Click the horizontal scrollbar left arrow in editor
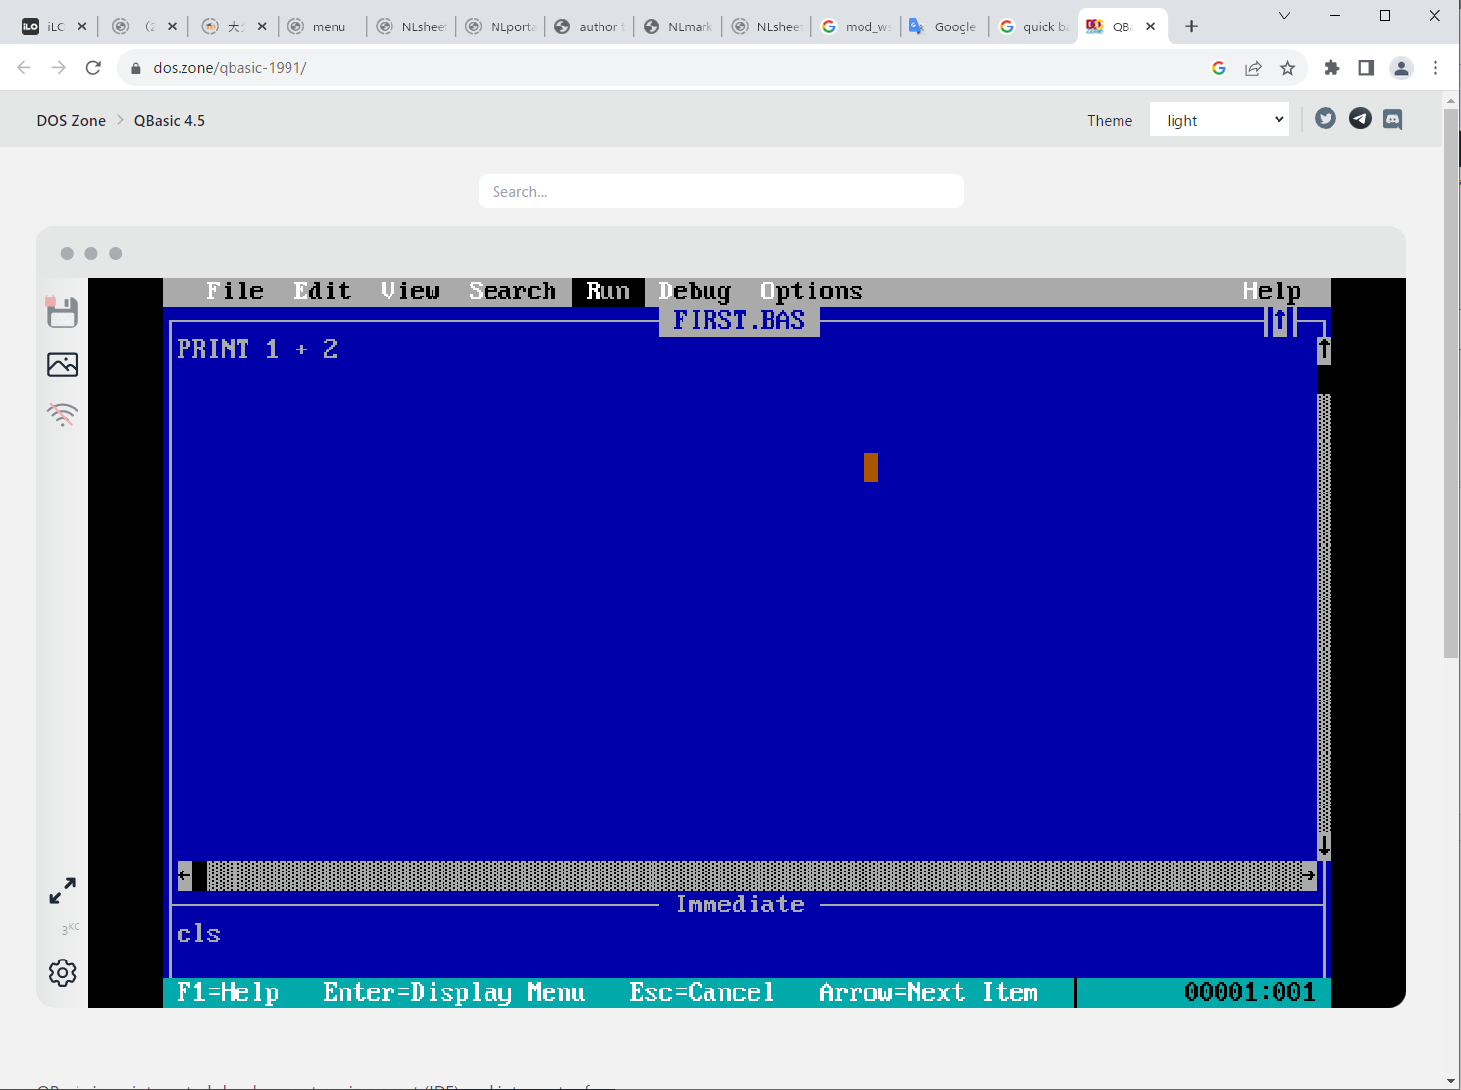 tap(184, 875)
